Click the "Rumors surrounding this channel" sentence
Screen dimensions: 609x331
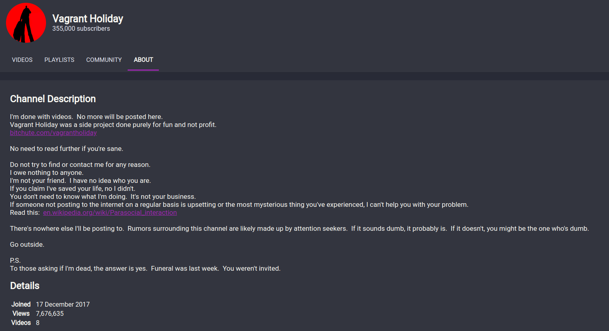point(237,229)
